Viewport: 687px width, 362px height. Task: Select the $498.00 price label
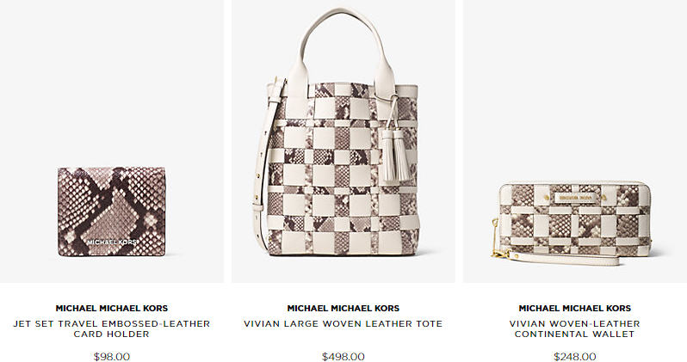point(343,356)
